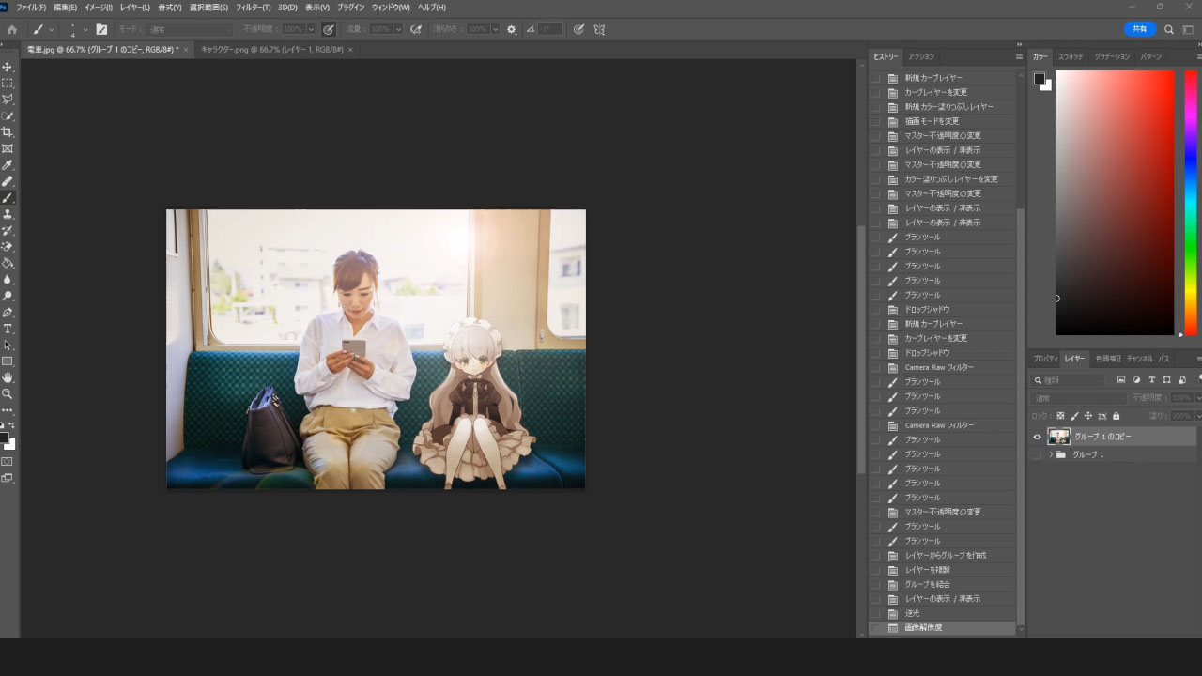1202x676 pixels.
Task: Select the Crop tool
Action: [x=8, y=132]
